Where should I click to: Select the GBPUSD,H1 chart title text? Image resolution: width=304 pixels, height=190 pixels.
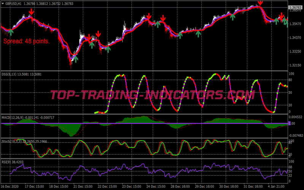tap(13, 4)
